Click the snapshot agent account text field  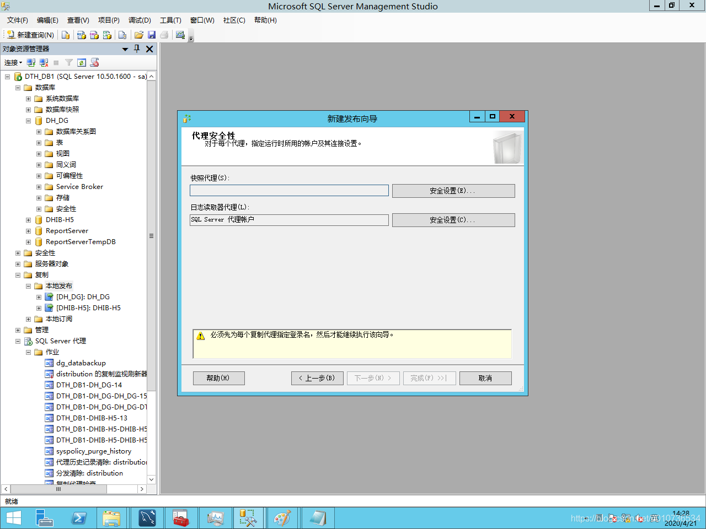click(x=289, y=190)
